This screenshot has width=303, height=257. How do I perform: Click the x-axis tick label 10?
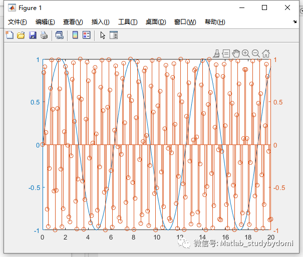click(x=157, y=237)
